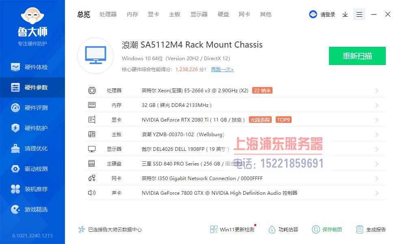Open 驱动检测 driver detection
The height and width of the screenshot is (244, 398).
[32, 169]
